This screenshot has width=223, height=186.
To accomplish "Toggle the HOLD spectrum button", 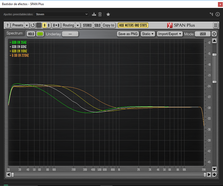I will (x=31, y=34).
